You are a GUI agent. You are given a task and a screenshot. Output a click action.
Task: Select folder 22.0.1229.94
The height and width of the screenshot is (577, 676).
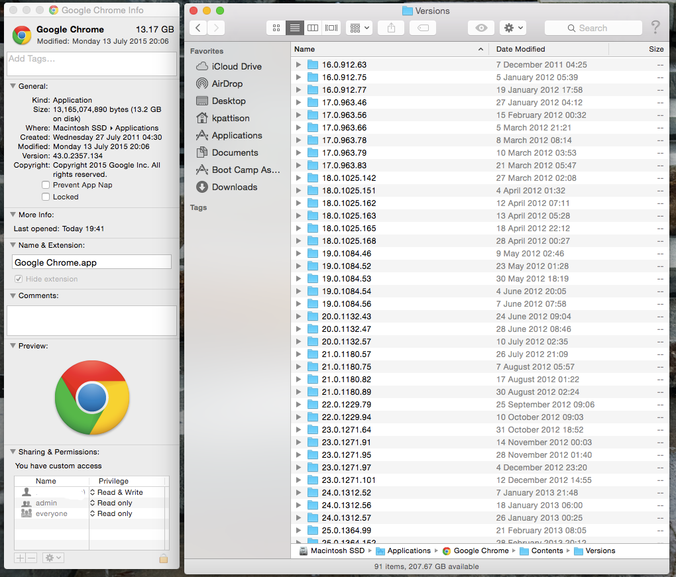point(480,417)
